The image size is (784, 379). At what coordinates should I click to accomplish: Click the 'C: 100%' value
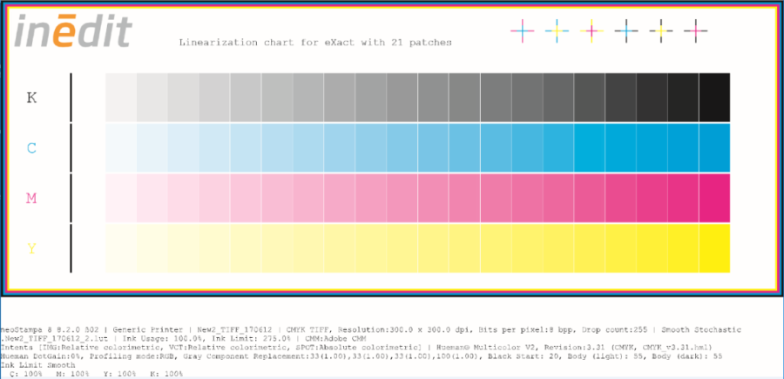[x=26, y=374]
